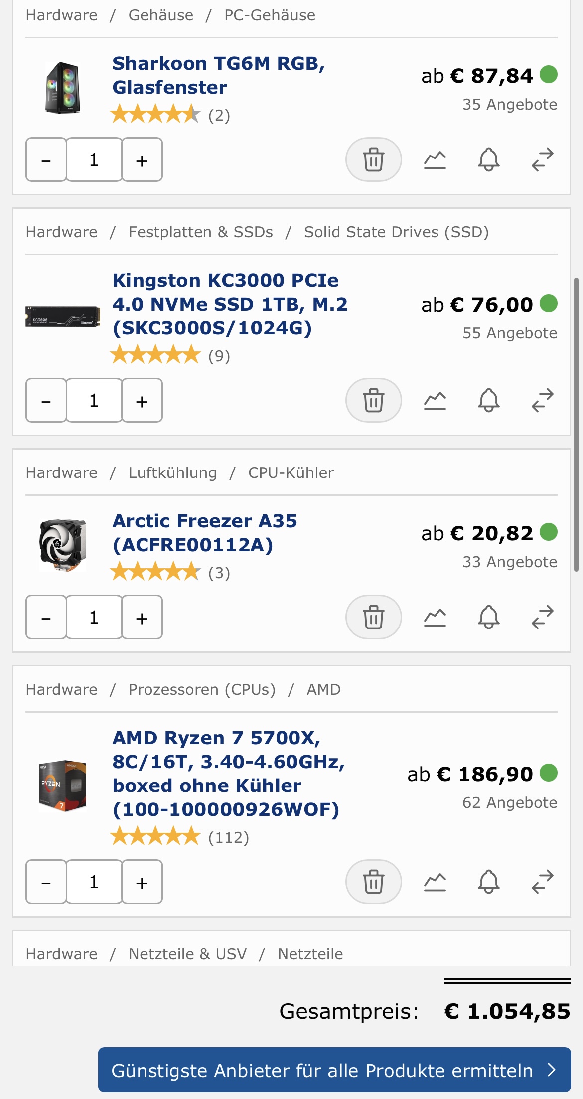Decrease AMD Ryzen 7 5700X quantity
The height and width of the screenshot is (1099, 583).
(x=46, y=882)
